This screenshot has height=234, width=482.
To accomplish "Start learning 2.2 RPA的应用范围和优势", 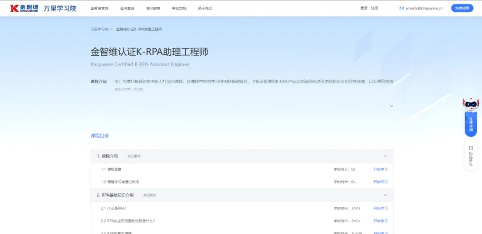I will (381, 221).
